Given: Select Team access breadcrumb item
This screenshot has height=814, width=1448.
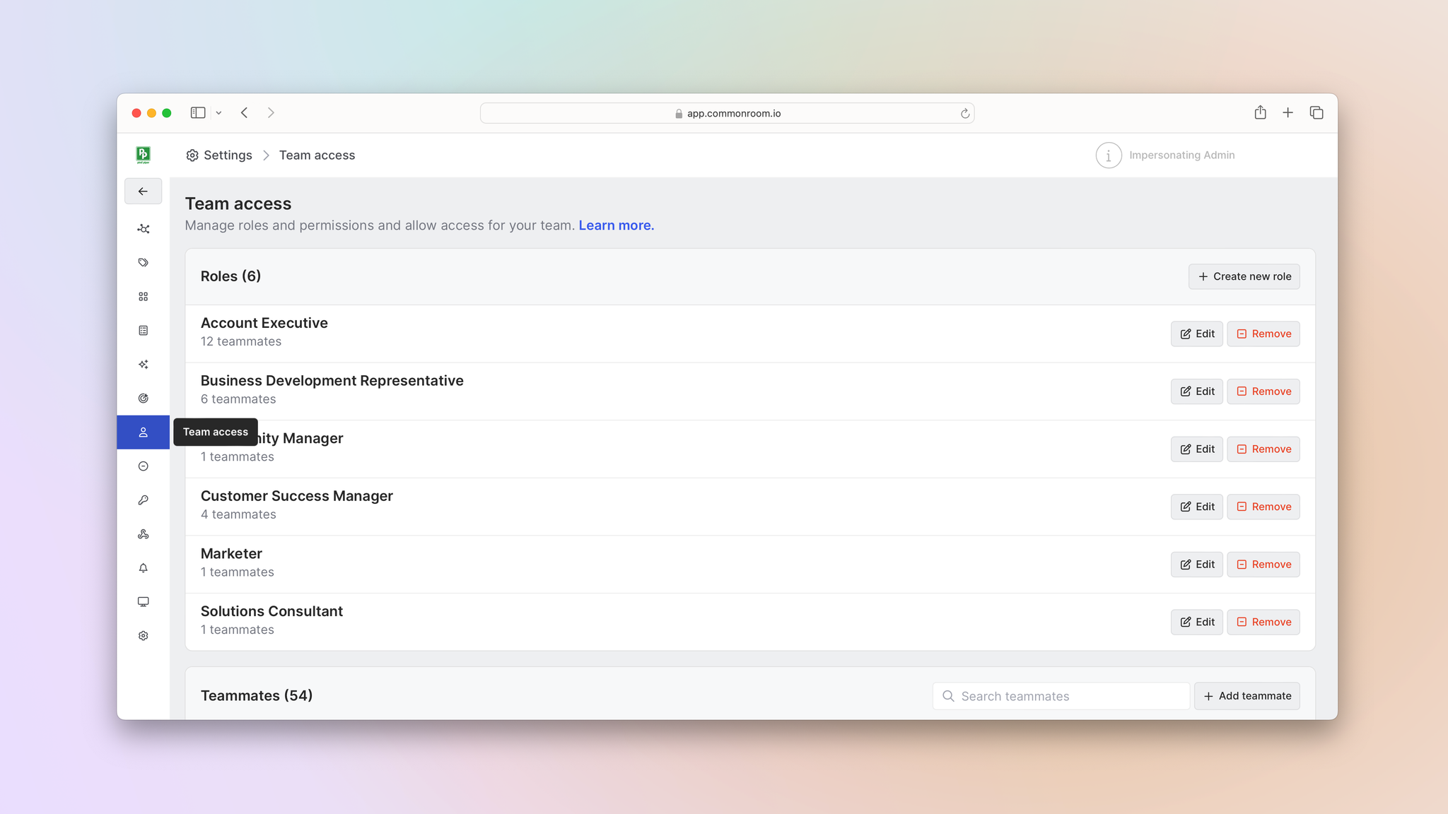Looking at the screenshot, I should point(317,155).
